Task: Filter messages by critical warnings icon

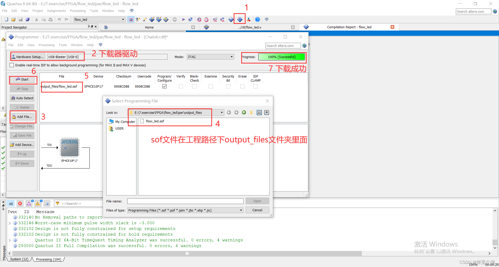Action: (x=29, y=203)
